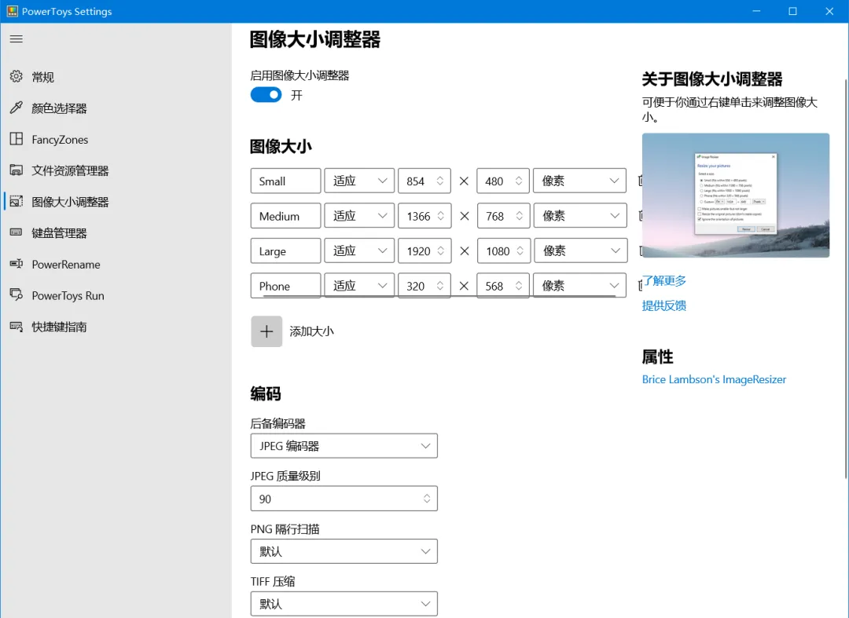Open the Medium row 像素 unit dropdown

coord(580,216)
